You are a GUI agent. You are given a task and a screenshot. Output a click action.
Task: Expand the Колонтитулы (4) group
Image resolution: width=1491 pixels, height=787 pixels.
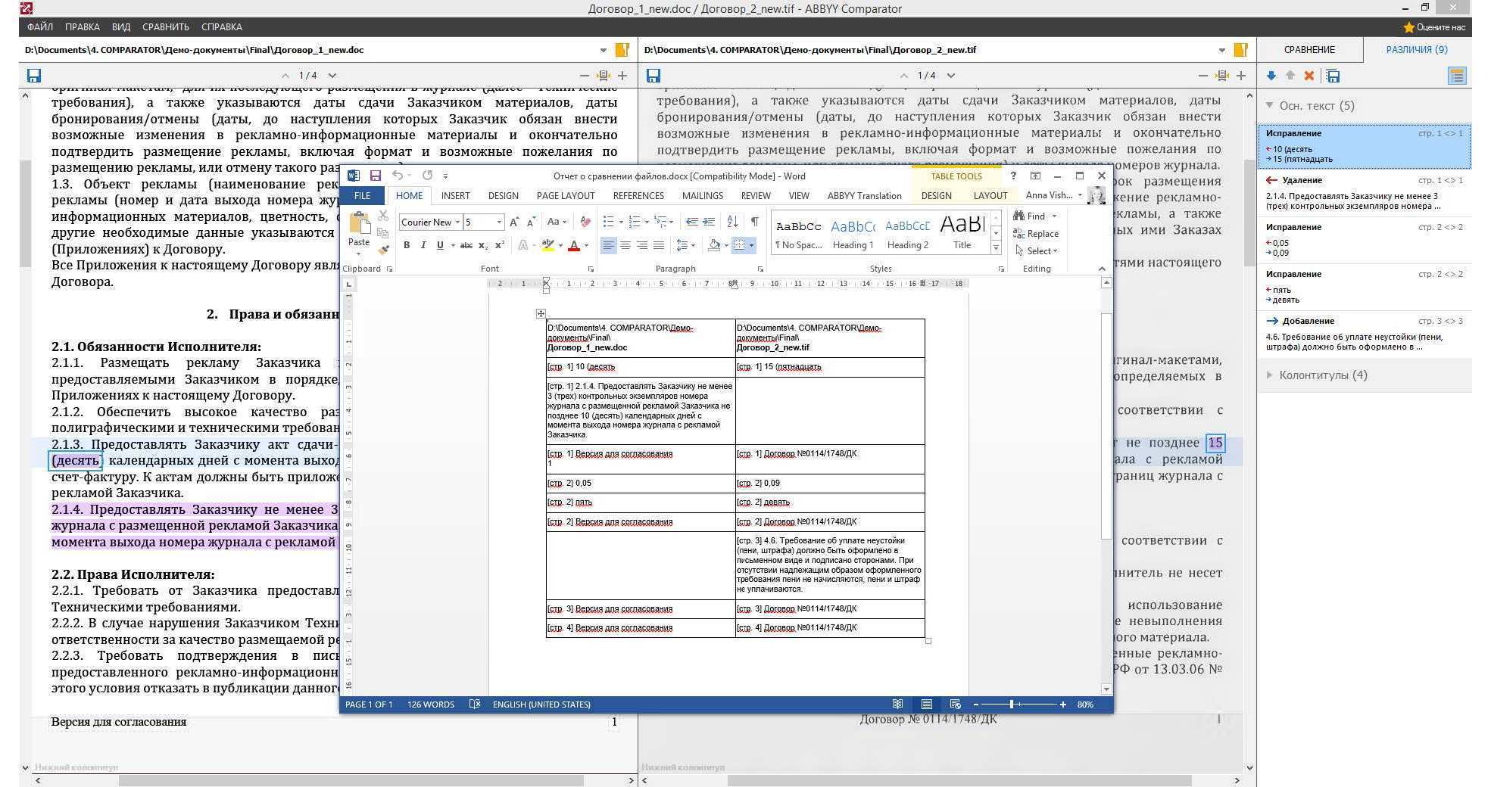1270,375
